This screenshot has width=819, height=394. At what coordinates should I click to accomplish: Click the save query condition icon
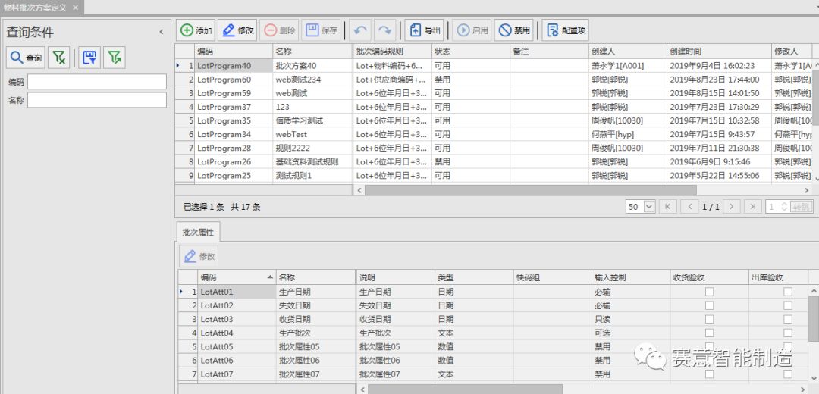click(89, 58)
